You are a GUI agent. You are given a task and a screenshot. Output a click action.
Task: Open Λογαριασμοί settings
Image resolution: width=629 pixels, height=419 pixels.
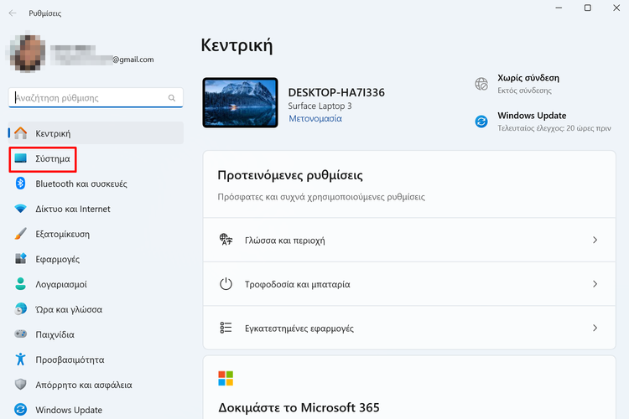(96, 284)
